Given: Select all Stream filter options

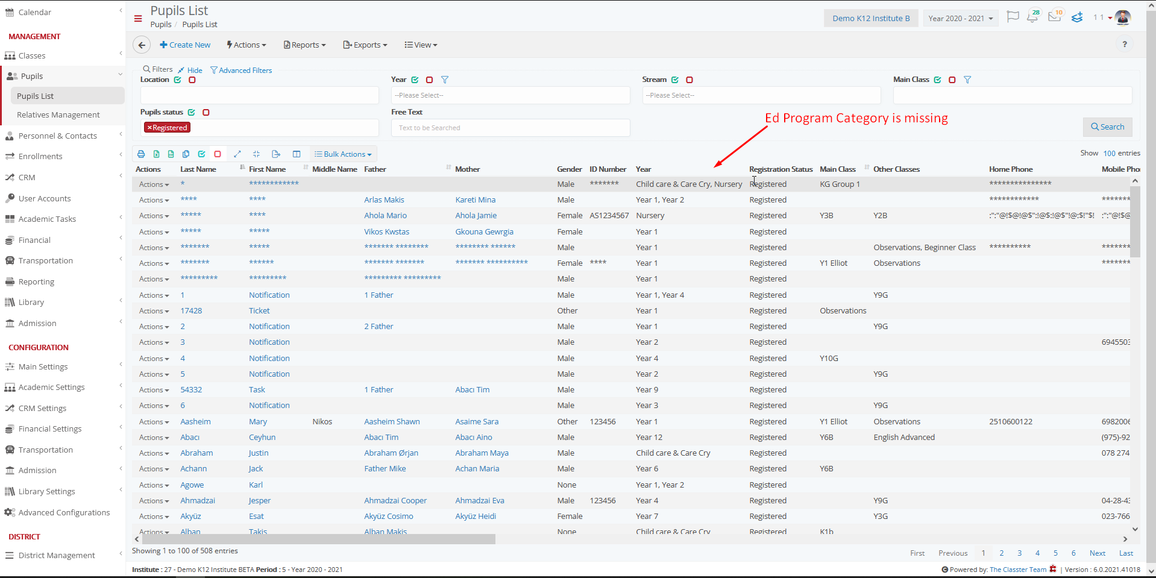Looking at the screenshot, I should pyautogui.click(x=675, y=80).
